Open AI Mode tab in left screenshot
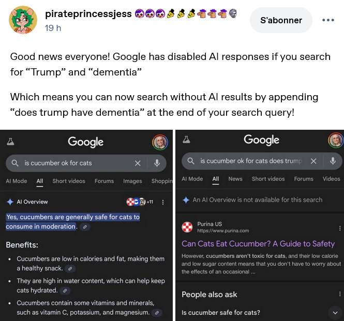The width and height of the screenshot is (344, 321). pos(16,181)
